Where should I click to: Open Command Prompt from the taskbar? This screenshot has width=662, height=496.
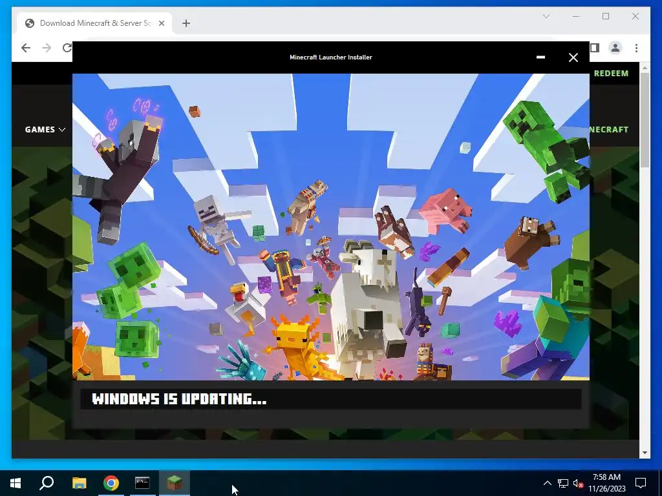[142, 483]
